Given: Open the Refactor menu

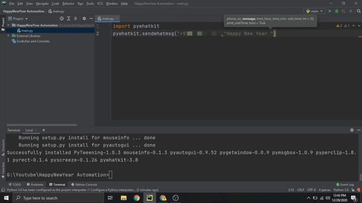Looking at the screenshot, I should (68, 4).
